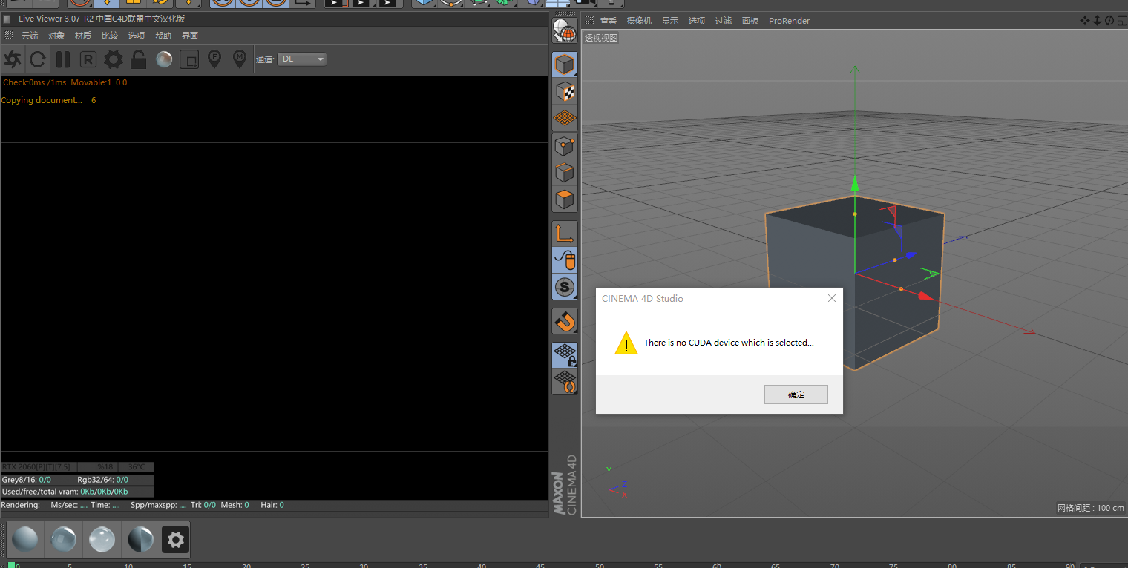Viewport: 1128px width, 568px height.
Task: Open the 界面 menu in Live Viewer
Action: click(190, 36)
